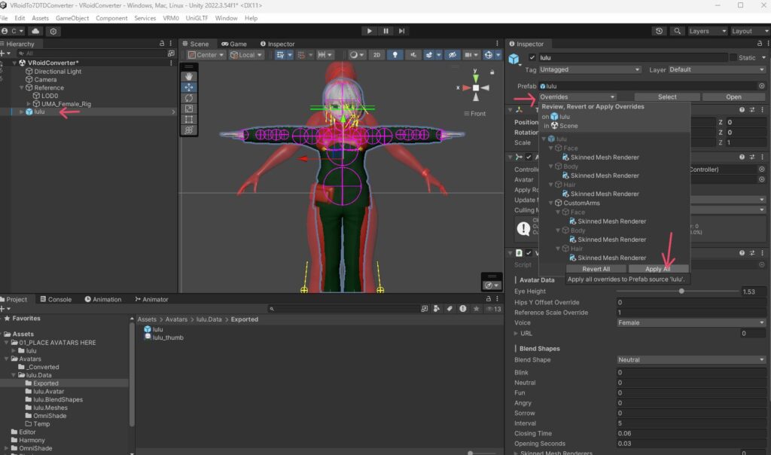Click the Pause button
Screen dimensions: 771x455
click(385, 31)
